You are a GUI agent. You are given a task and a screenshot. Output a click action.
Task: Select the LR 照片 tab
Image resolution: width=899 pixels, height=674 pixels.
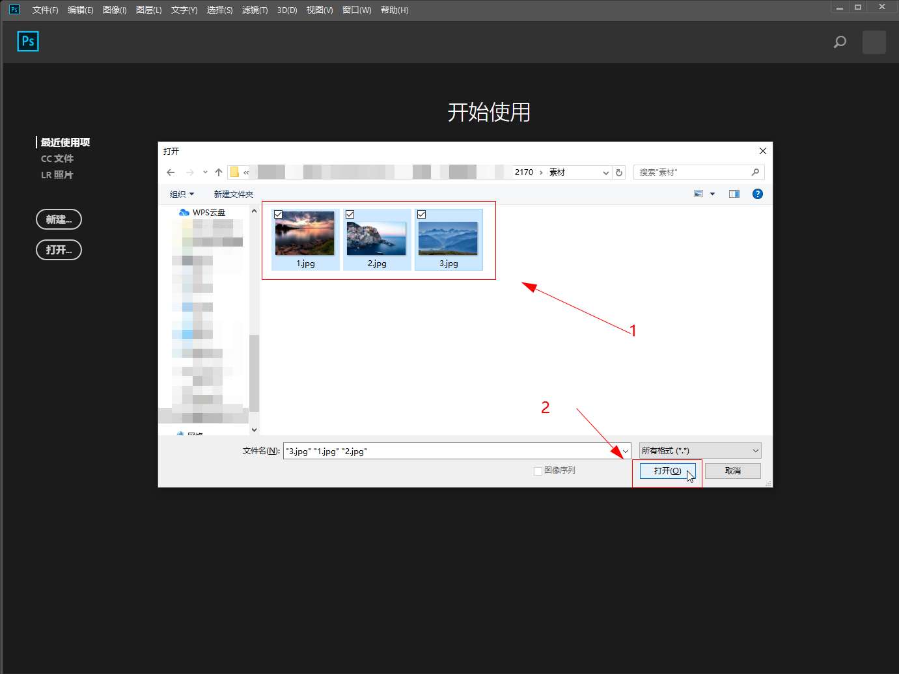(57, 174)
